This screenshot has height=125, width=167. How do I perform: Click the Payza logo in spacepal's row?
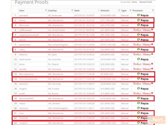(143, 15)
